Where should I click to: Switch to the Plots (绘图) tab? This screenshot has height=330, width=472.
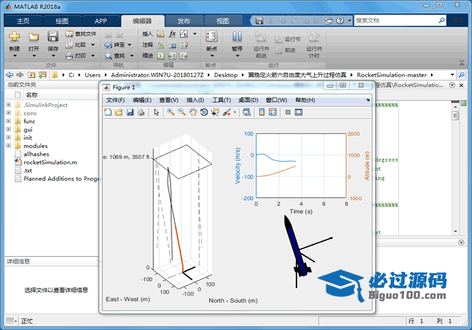[62, 21]
